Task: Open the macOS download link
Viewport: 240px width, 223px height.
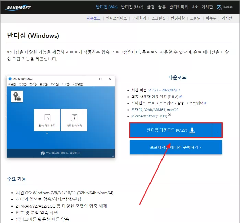Action: (x=172, y=110)
